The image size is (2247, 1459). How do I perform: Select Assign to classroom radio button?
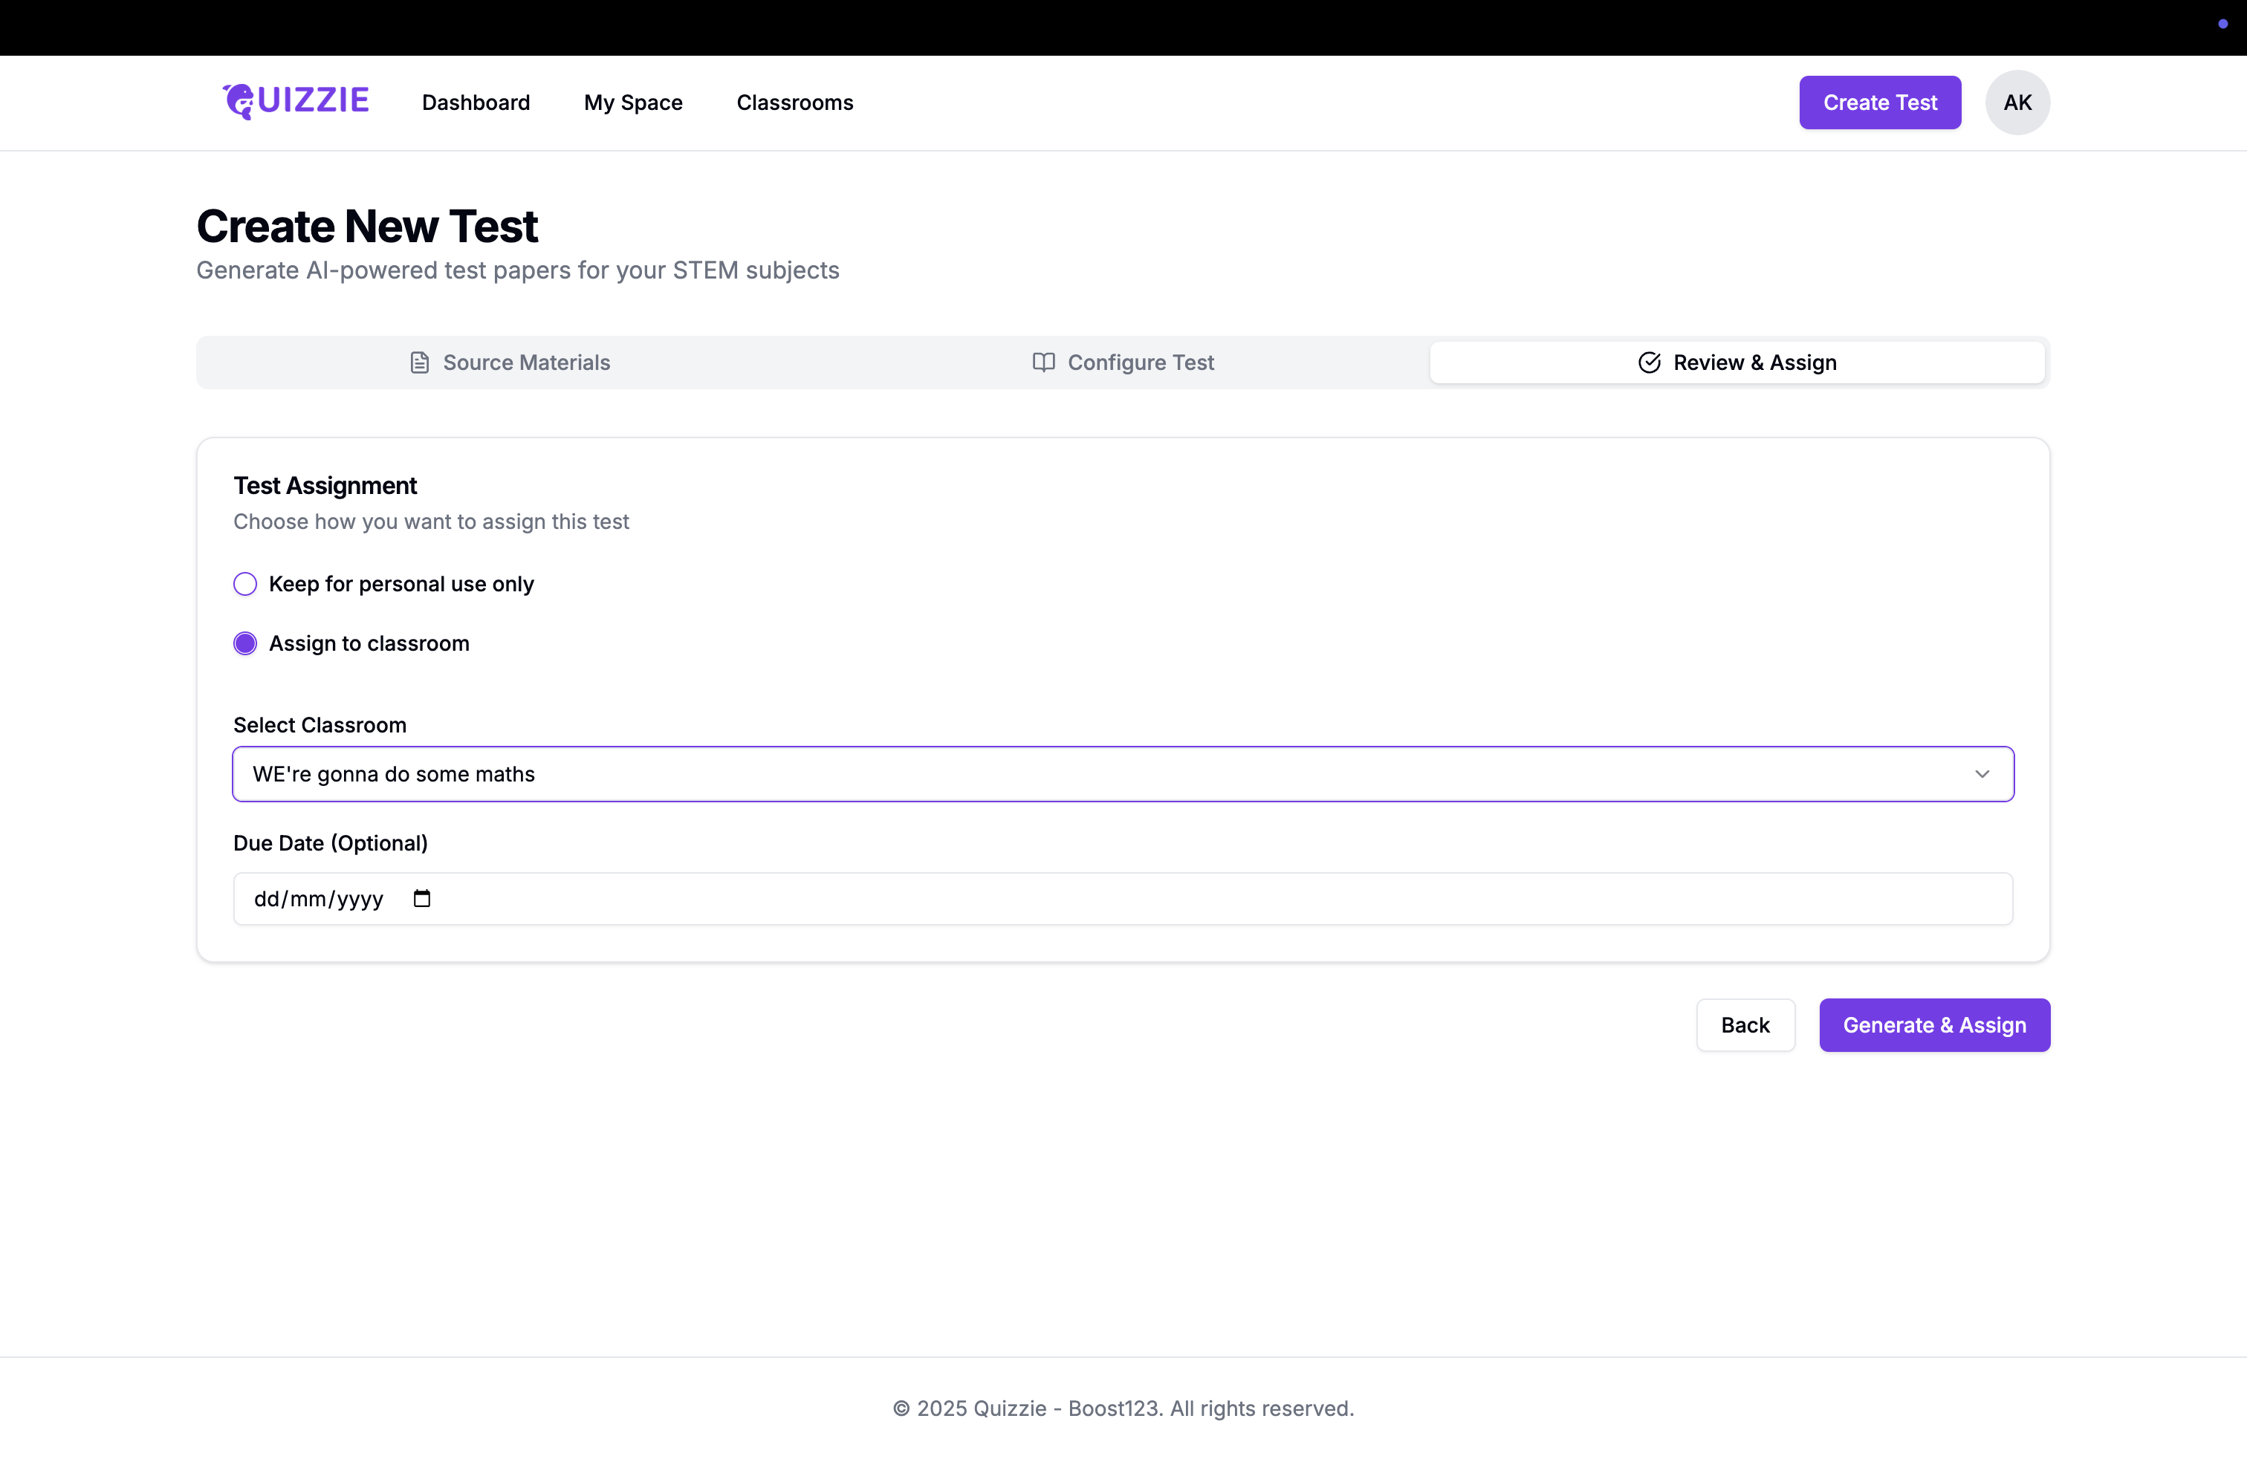tap(245, 643)
